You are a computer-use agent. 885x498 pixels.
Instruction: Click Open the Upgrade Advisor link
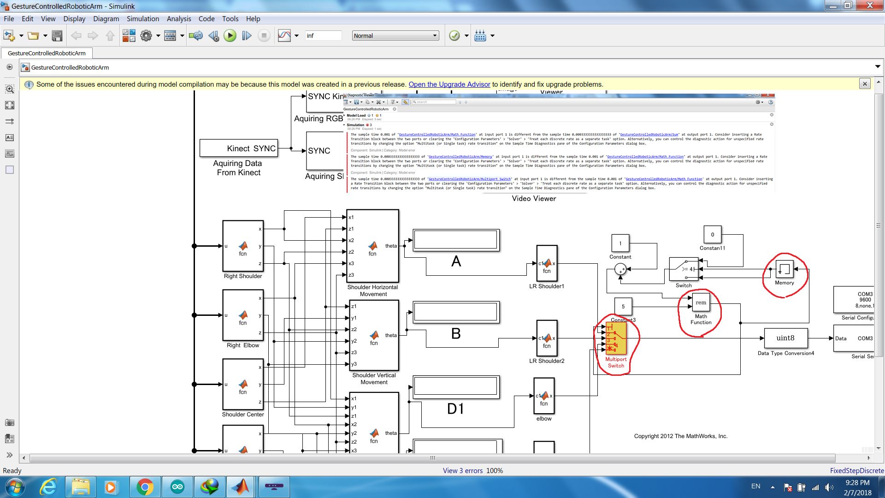[449, 84]
